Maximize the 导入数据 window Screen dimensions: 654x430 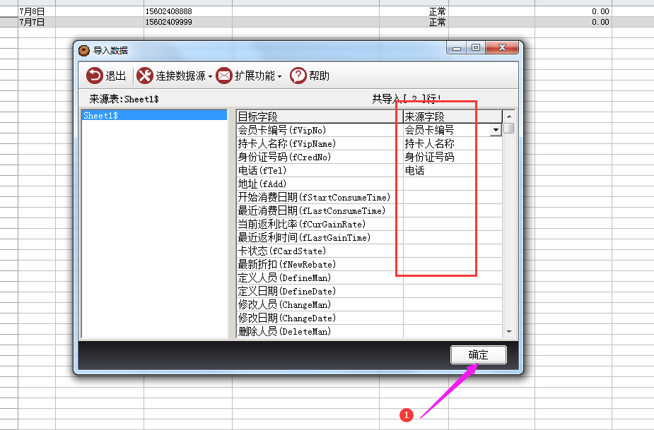point(476,48)
